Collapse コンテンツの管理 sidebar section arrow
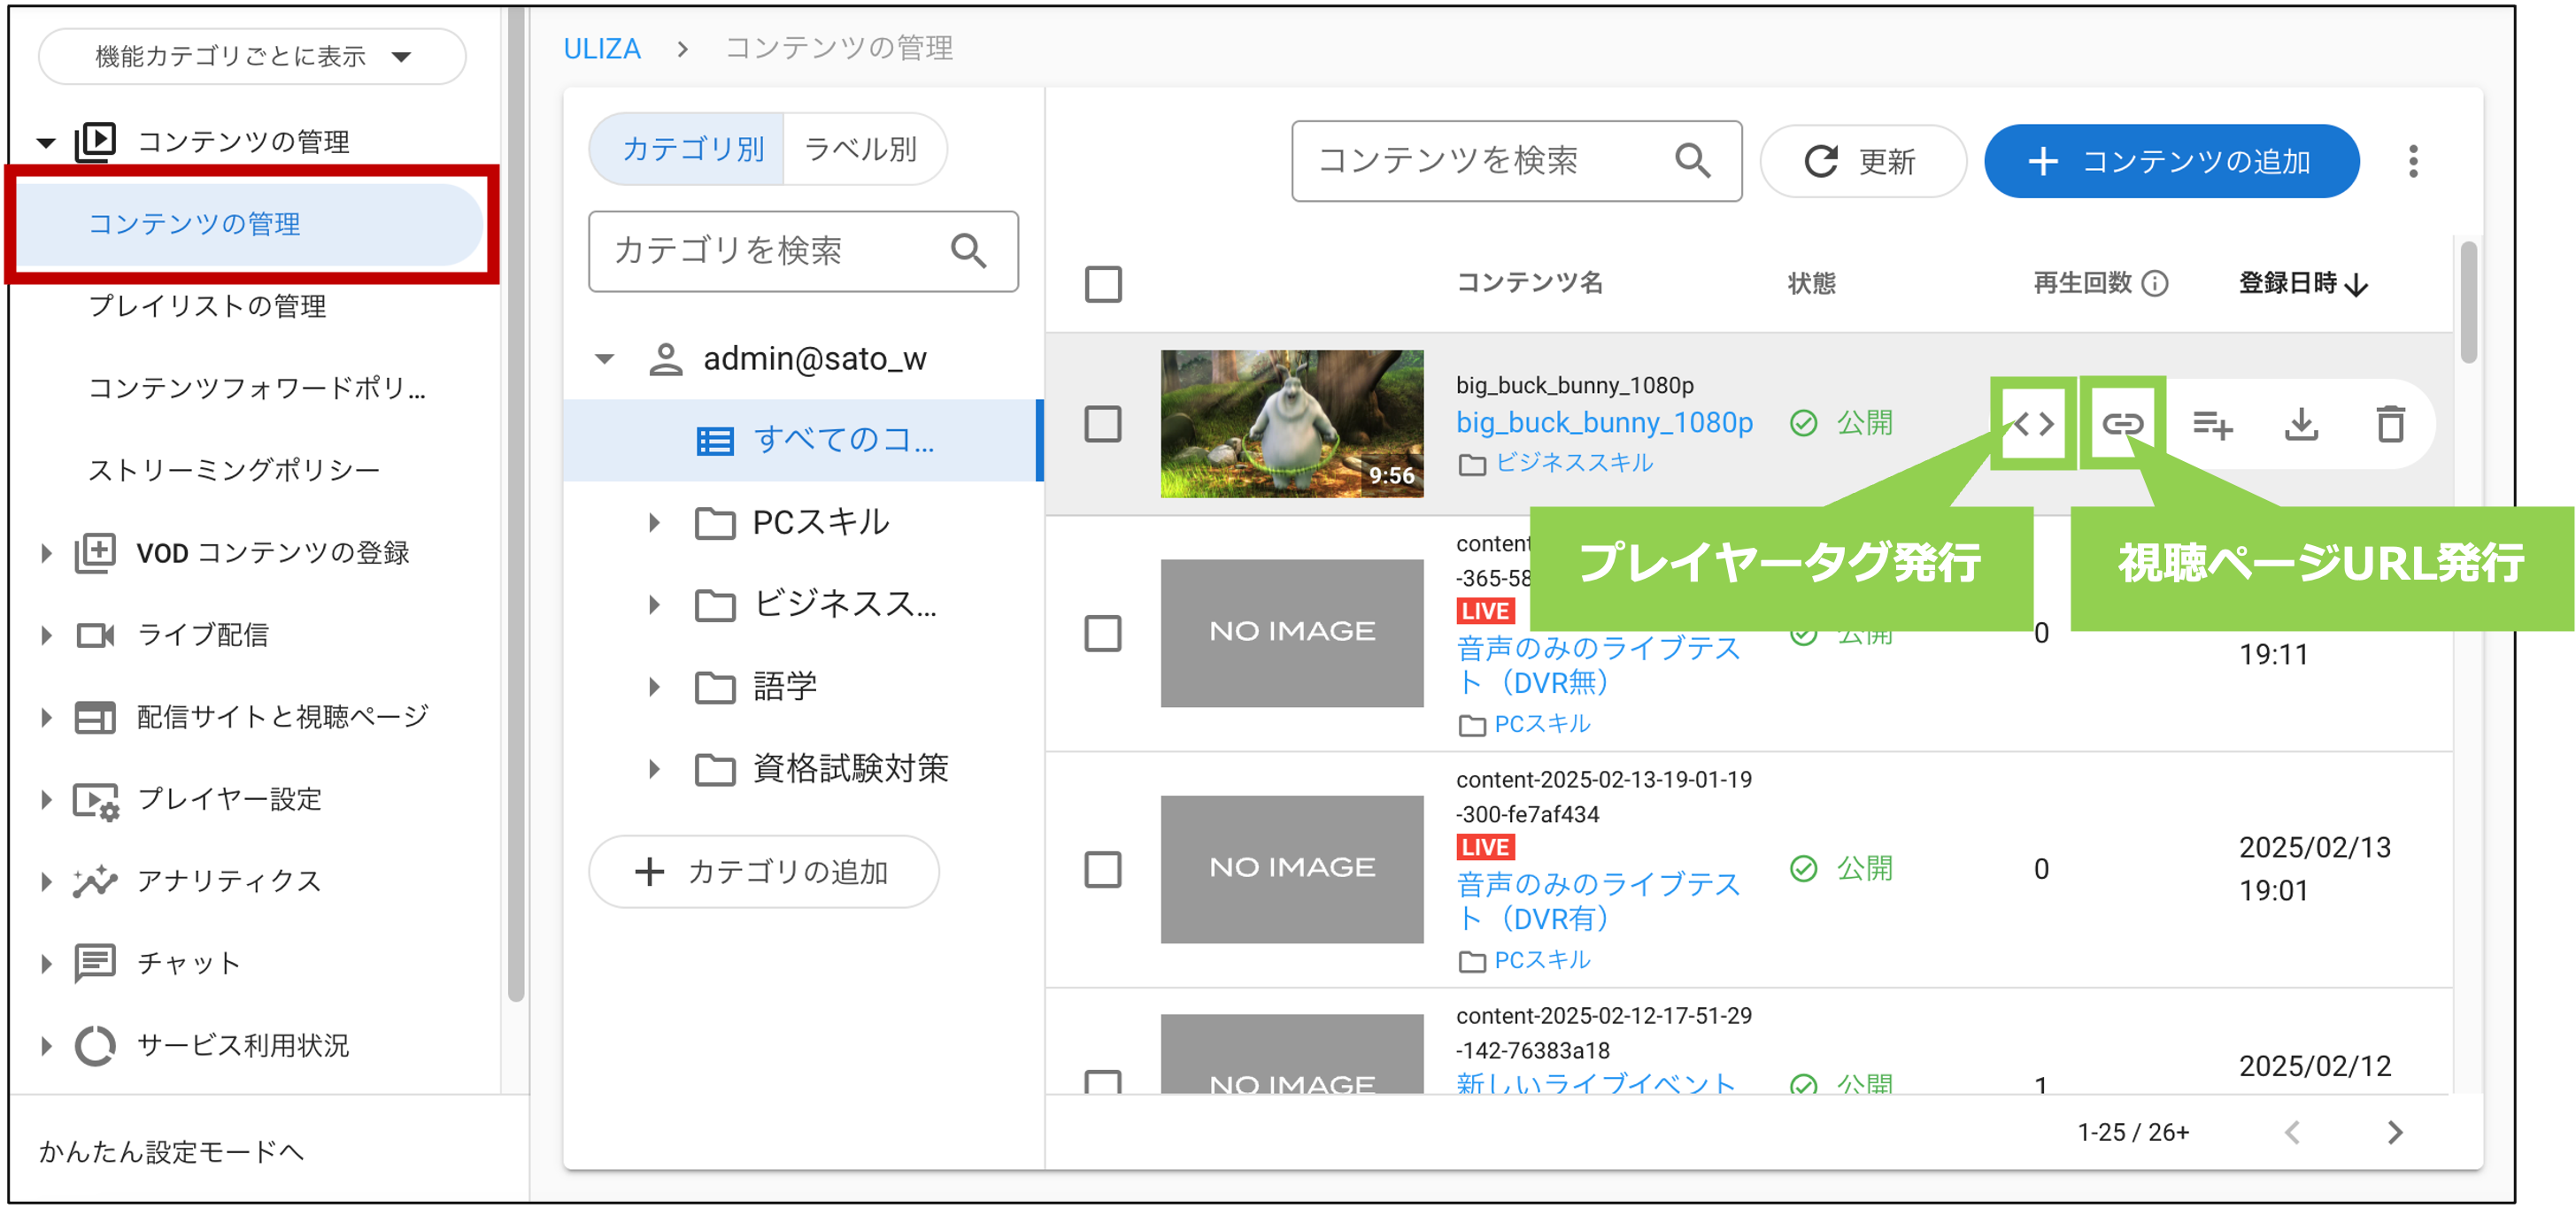 tap(46, 143)
